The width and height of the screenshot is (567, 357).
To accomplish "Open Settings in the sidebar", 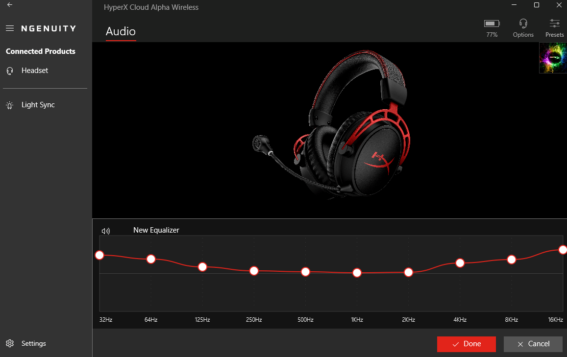I will [x=34, y=343].
